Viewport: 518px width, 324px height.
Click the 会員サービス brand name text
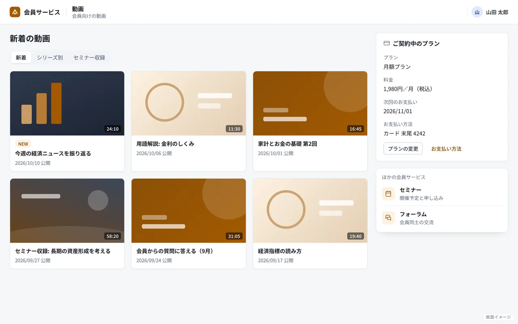pos(42,12)
